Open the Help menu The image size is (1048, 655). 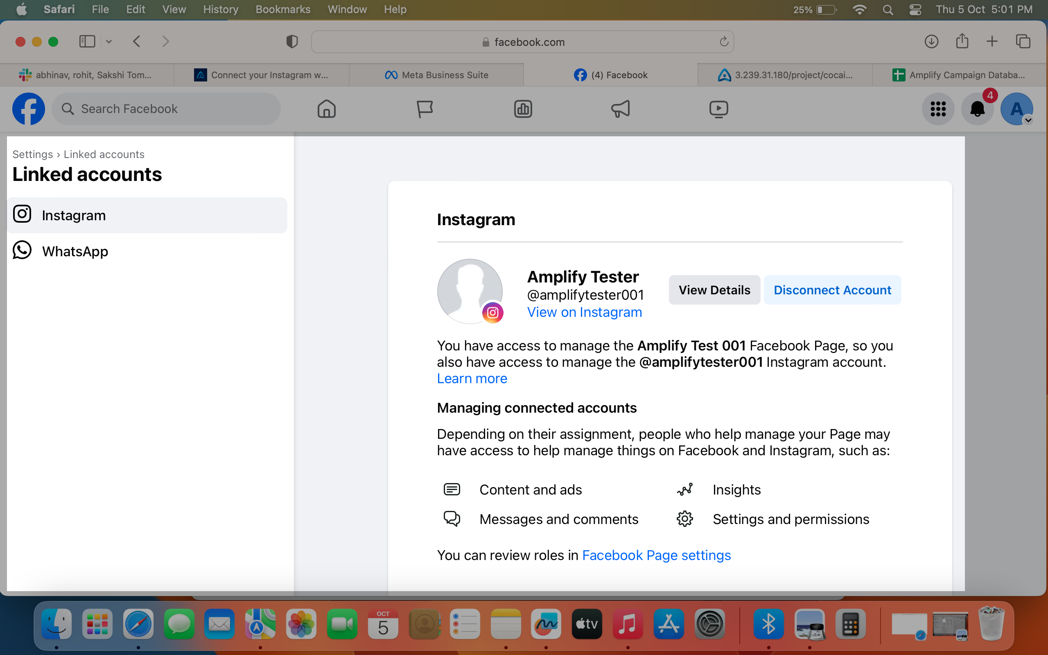[x=395, y=9]
